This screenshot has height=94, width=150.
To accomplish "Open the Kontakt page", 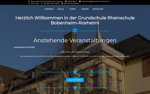I will coord(85,9).
